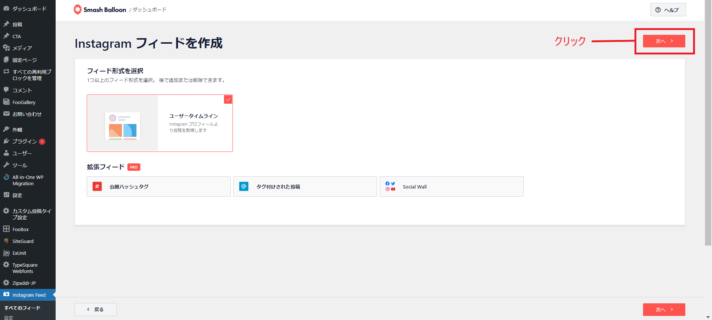The width and height of the screenshot is (712, 320).
Task: Select the ユーザータイムライン feed card
Action: 159,123
